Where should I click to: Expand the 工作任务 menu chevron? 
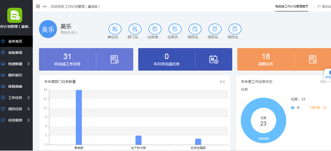click(28, 98)
